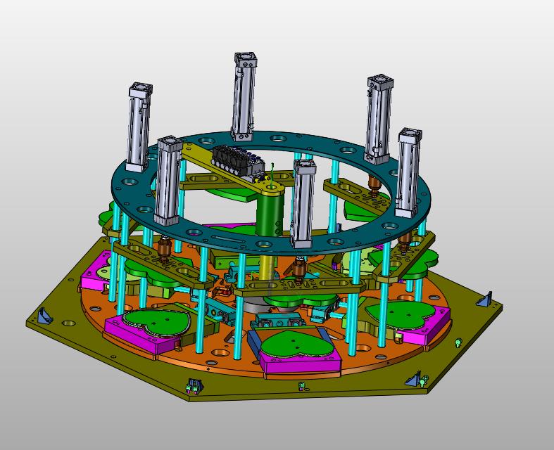Pick the rightmost pneumatic cylinder on ring
Screen dimensions: 554x450
(408, 172)
